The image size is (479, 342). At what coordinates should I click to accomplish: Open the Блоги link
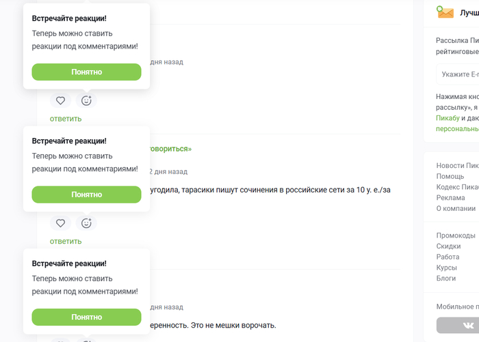pos(446,279)
